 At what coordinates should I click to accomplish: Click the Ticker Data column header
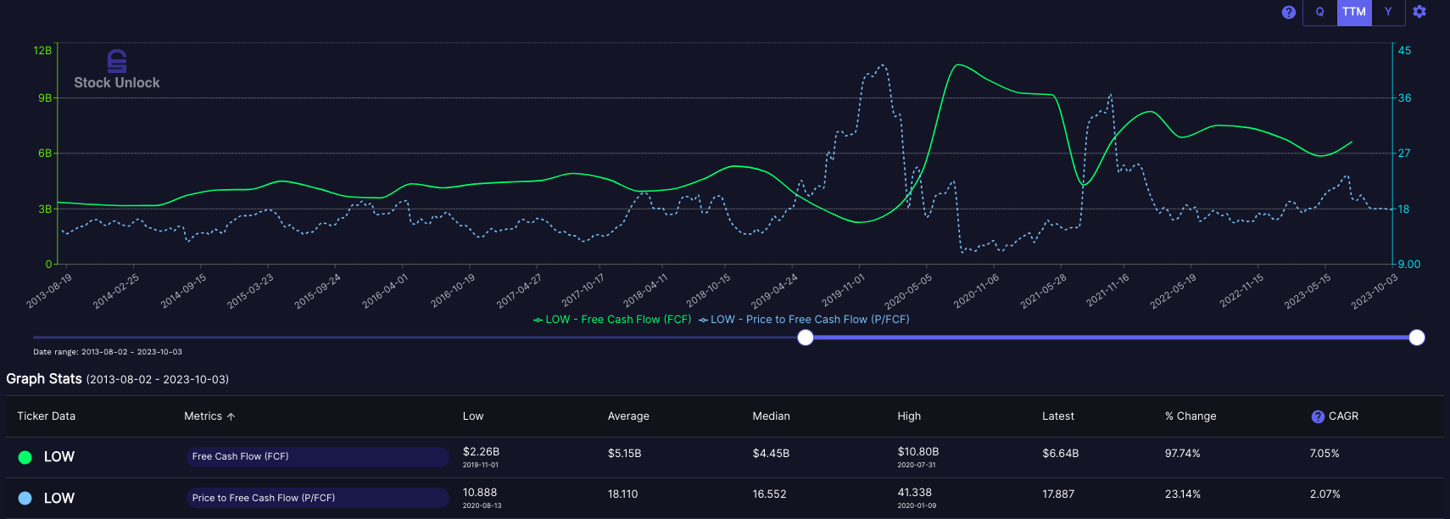(47, 416)
